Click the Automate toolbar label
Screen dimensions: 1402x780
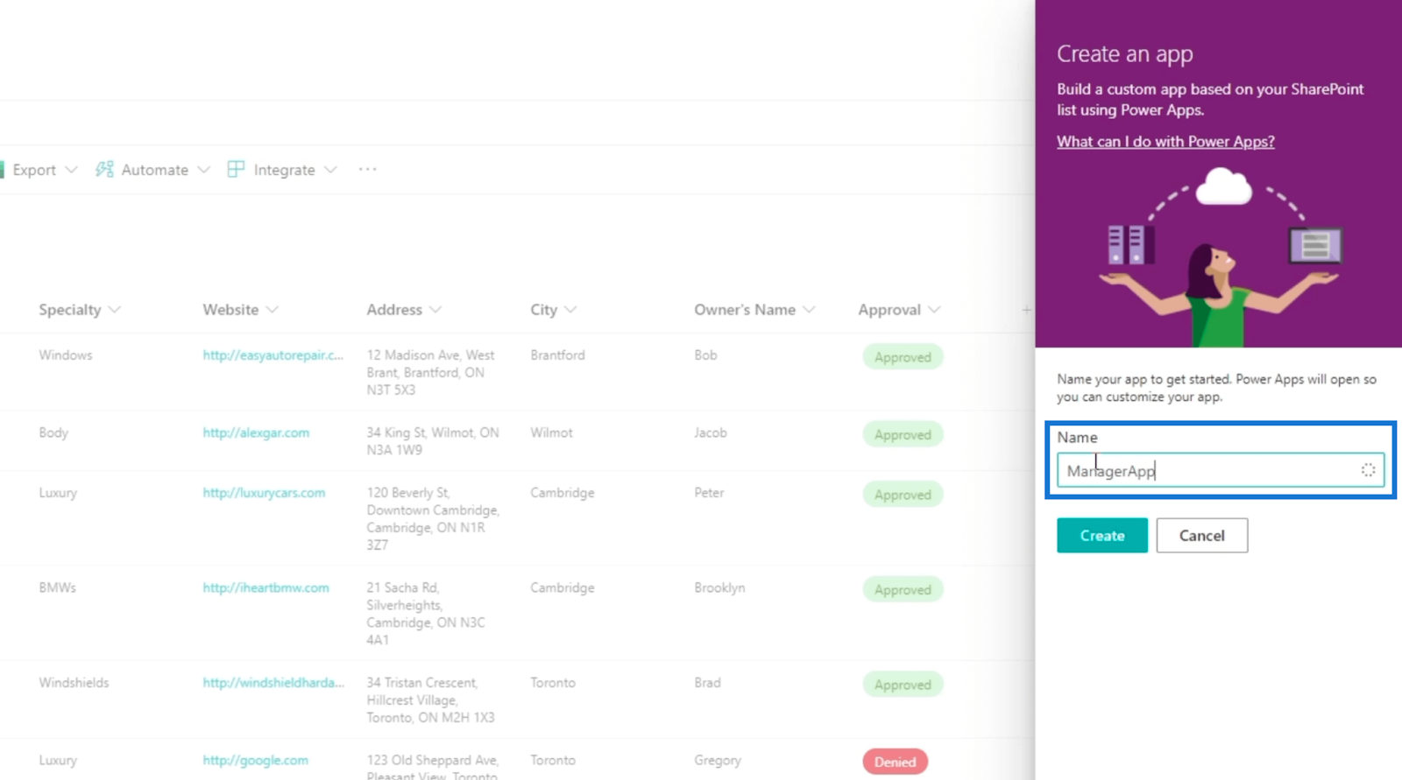[x=155, y=170]
